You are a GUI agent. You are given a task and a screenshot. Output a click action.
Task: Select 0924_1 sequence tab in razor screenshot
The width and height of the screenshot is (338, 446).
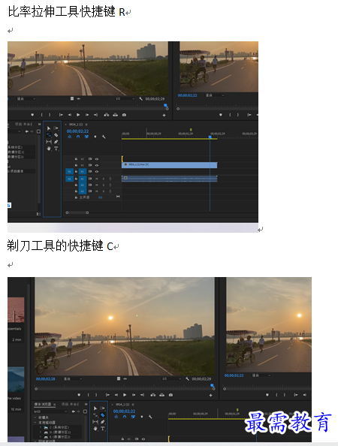(x=123, y=405)
